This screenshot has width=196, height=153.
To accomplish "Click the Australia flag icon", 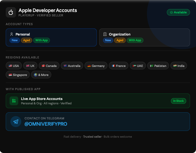I will click(x=65, y=66).
